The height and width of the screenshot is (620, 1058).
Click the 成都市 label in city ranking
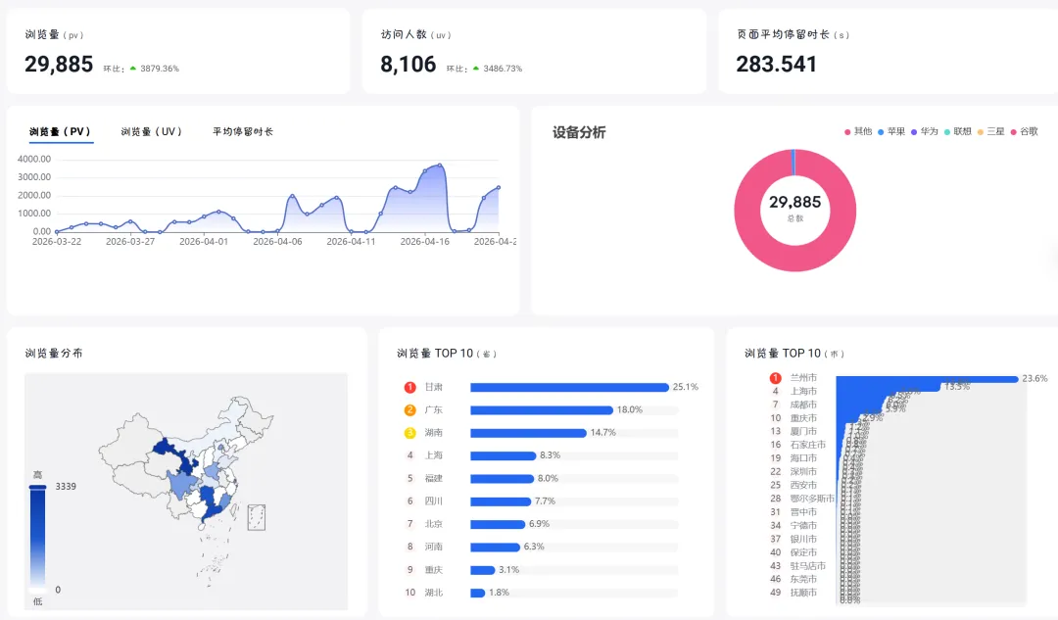click(x=803, y=405)
